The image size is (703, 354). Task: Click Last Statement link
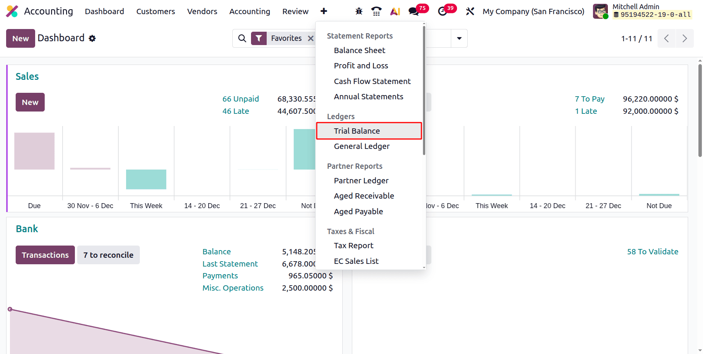(x=230, y=264)
